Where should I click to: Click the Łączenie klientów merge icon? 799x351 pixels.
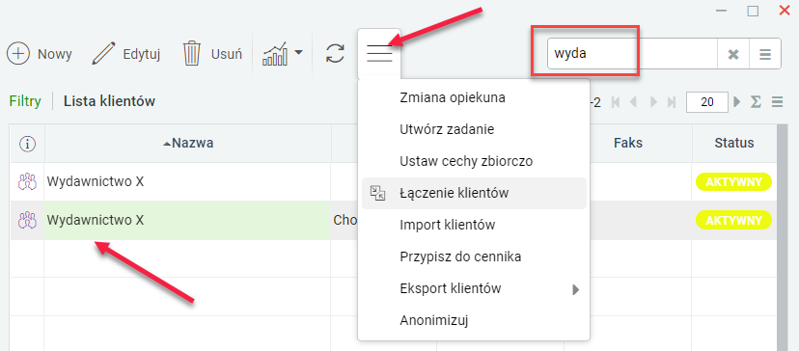point(377,193)
